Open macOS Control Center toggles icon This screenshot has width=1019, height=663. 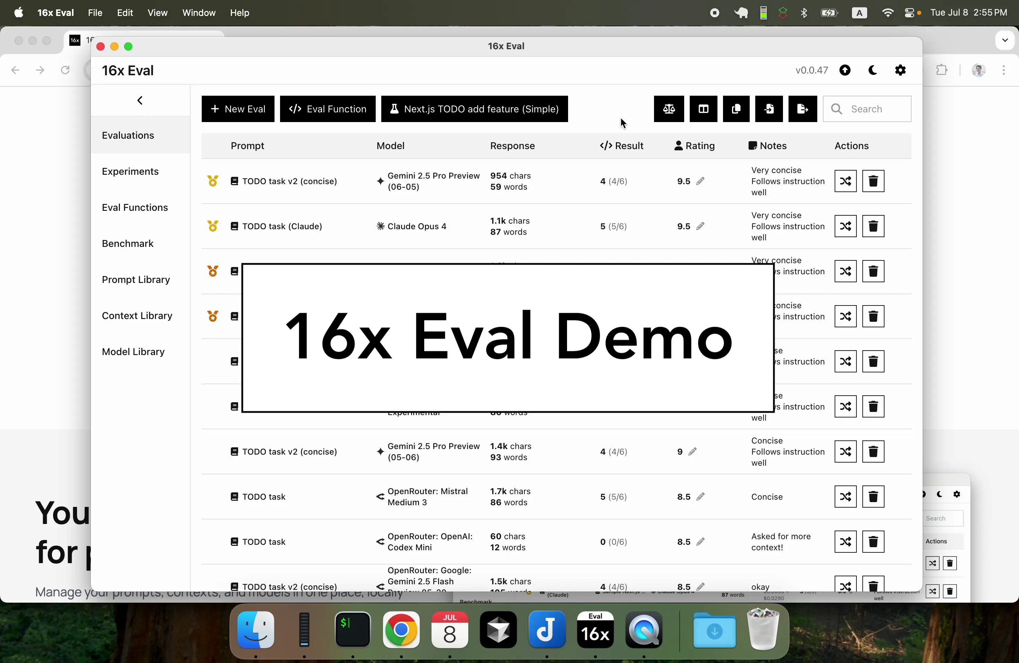(x=909, y=13)
